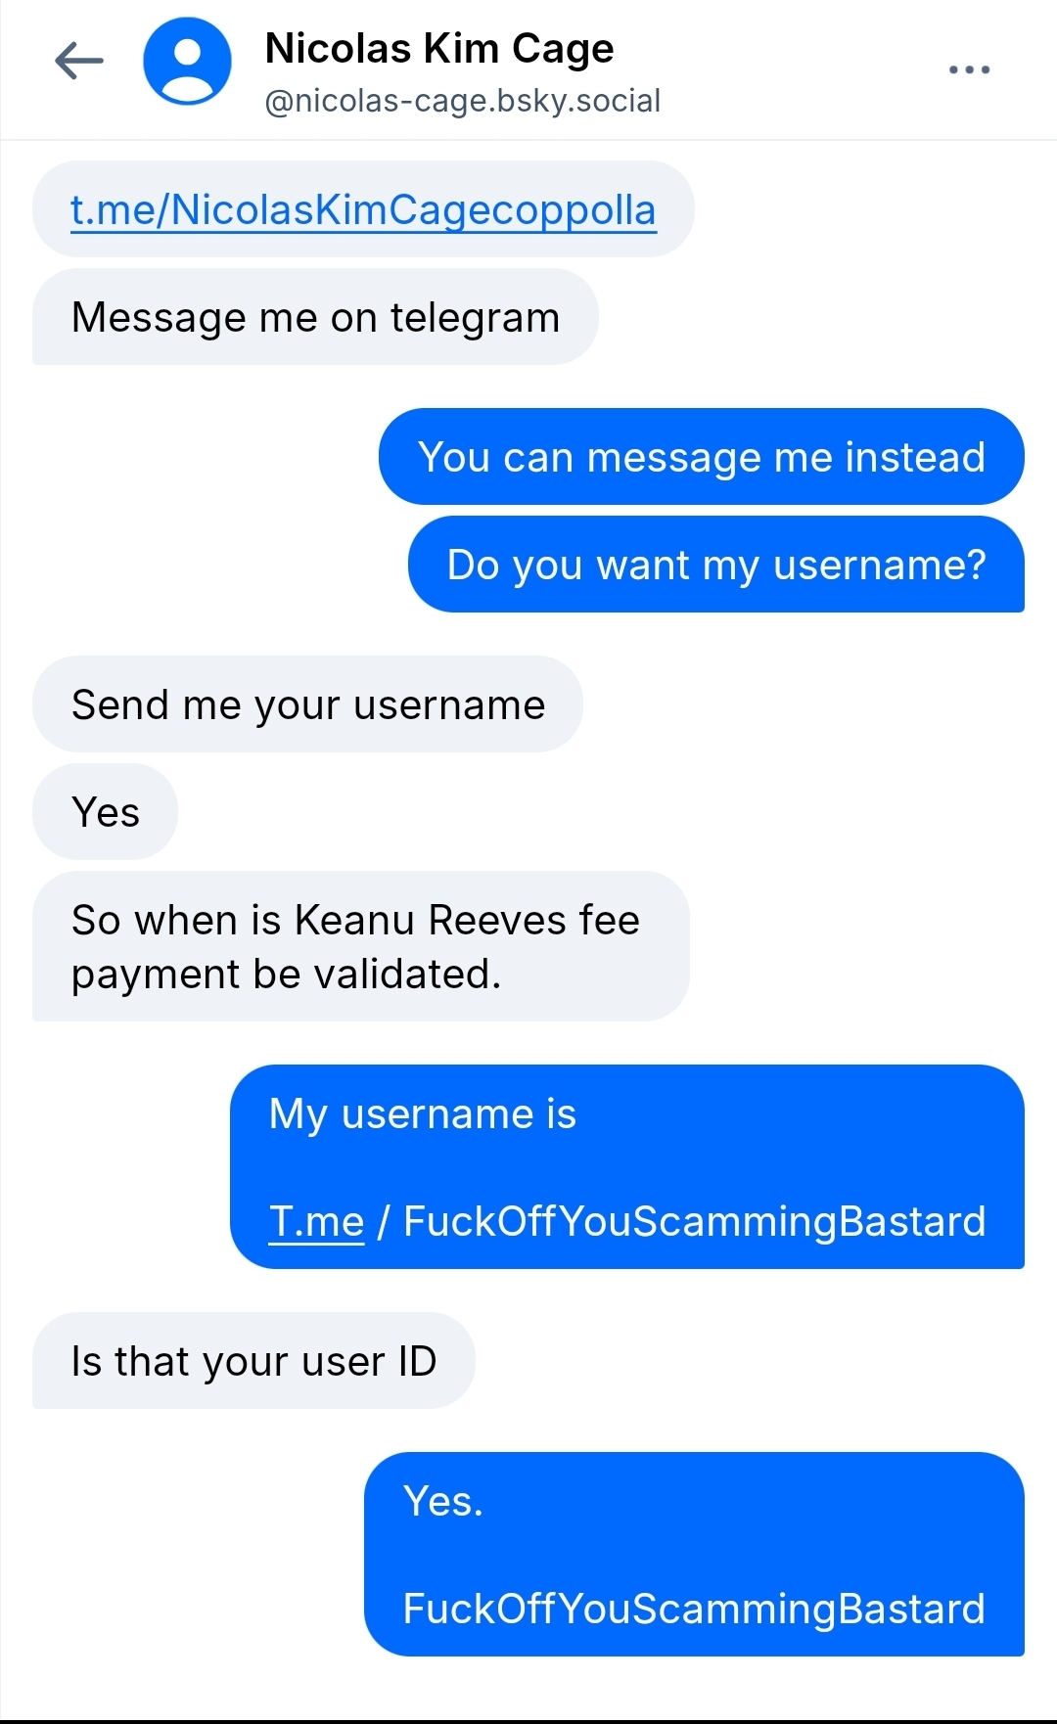Tap the 'telegram' word in second message
This screenshot has width=1057, height=1724.
[475, 318]
